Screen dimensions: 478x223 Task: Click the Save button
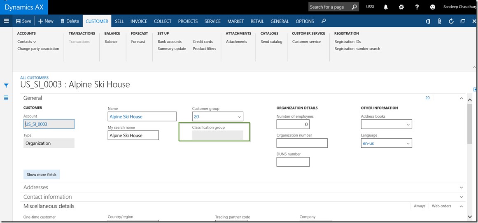point(23,21)
